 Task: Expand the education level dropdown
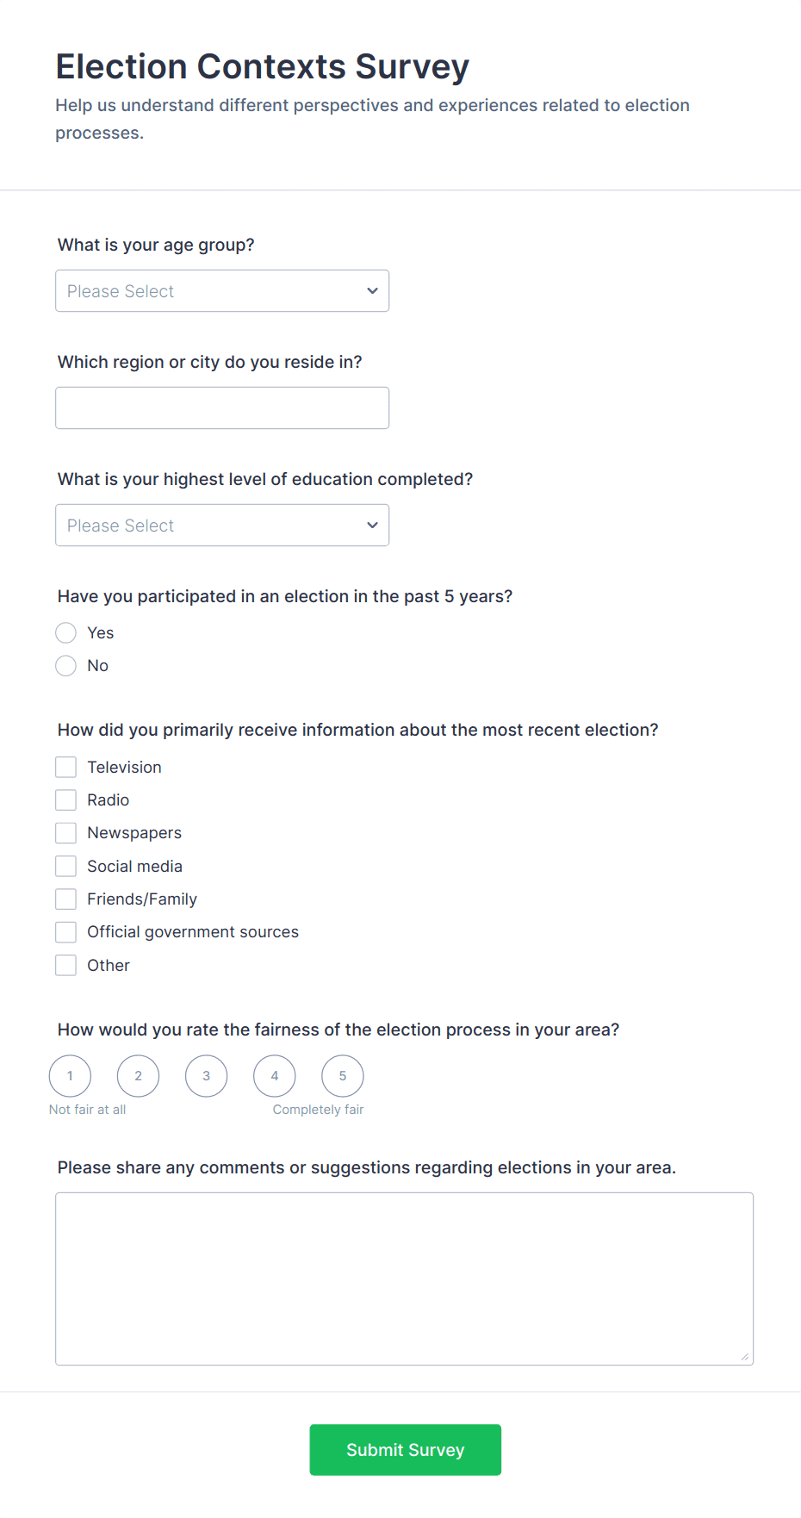(x=222, y=526)
